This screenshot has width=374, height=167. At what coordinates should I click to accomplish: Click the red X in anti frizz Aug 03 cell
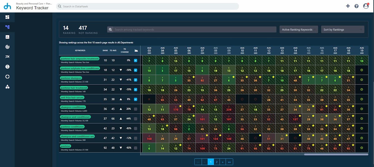pyautogui.click(x=149, y=99)
